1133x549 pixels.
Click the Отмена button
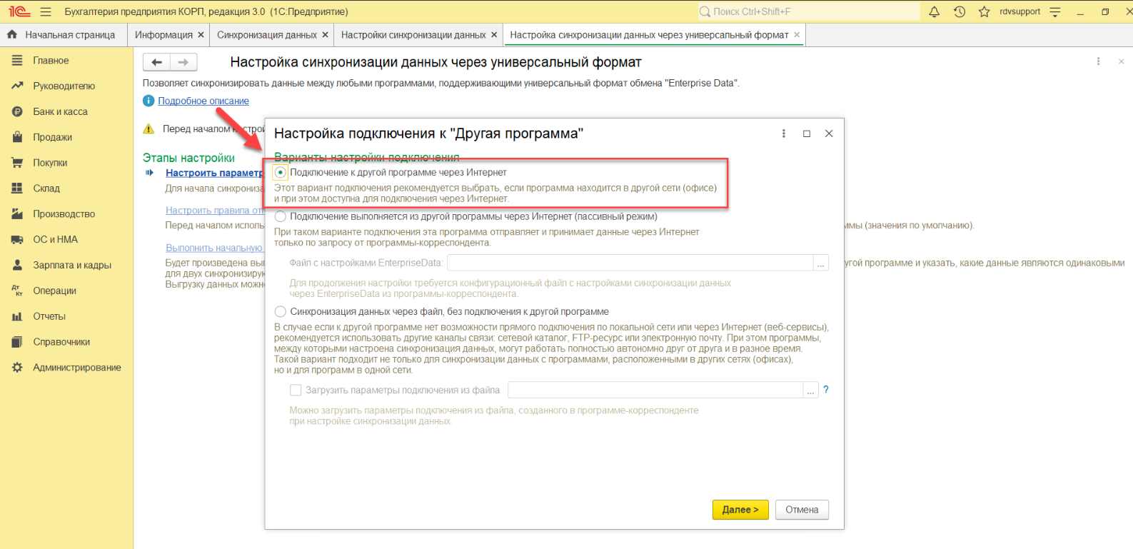(802, 510)
